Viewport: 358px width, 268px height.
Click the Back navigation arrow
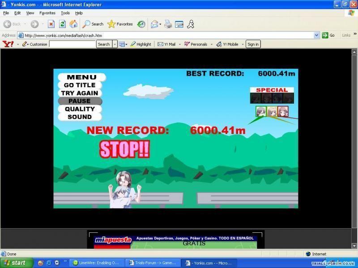click(x=8, y=24)
